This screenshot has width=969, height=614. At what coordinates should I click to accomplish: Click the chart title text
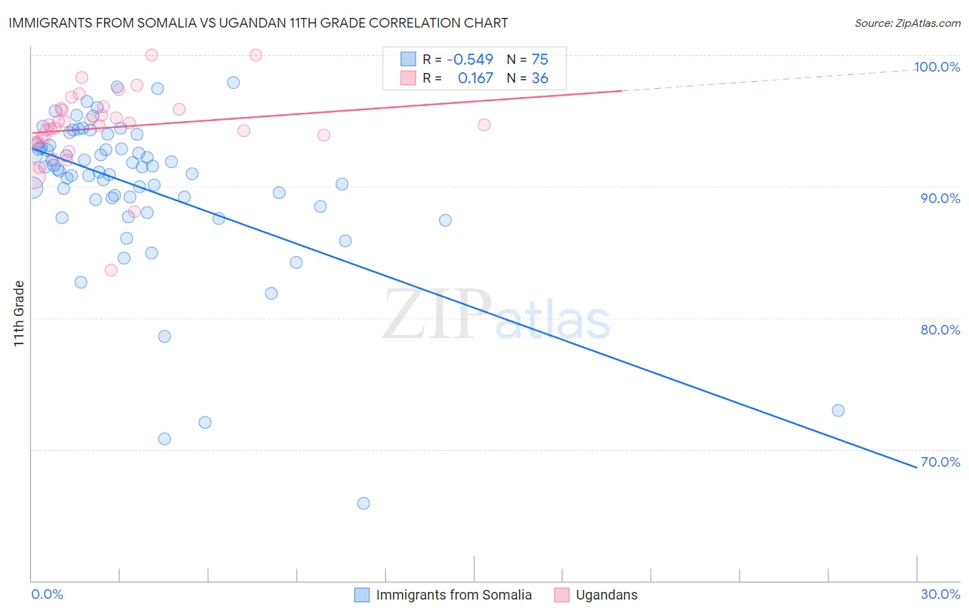point(258,23)
